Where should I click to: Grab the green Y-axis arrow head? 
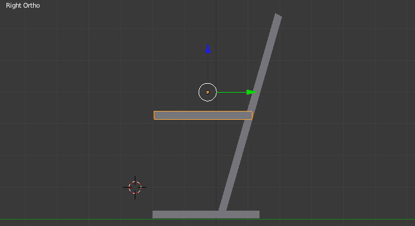[251, 92]
